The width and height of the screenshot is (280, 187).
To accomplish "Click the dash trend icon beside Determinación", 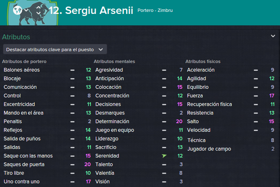I will point(164,122).
